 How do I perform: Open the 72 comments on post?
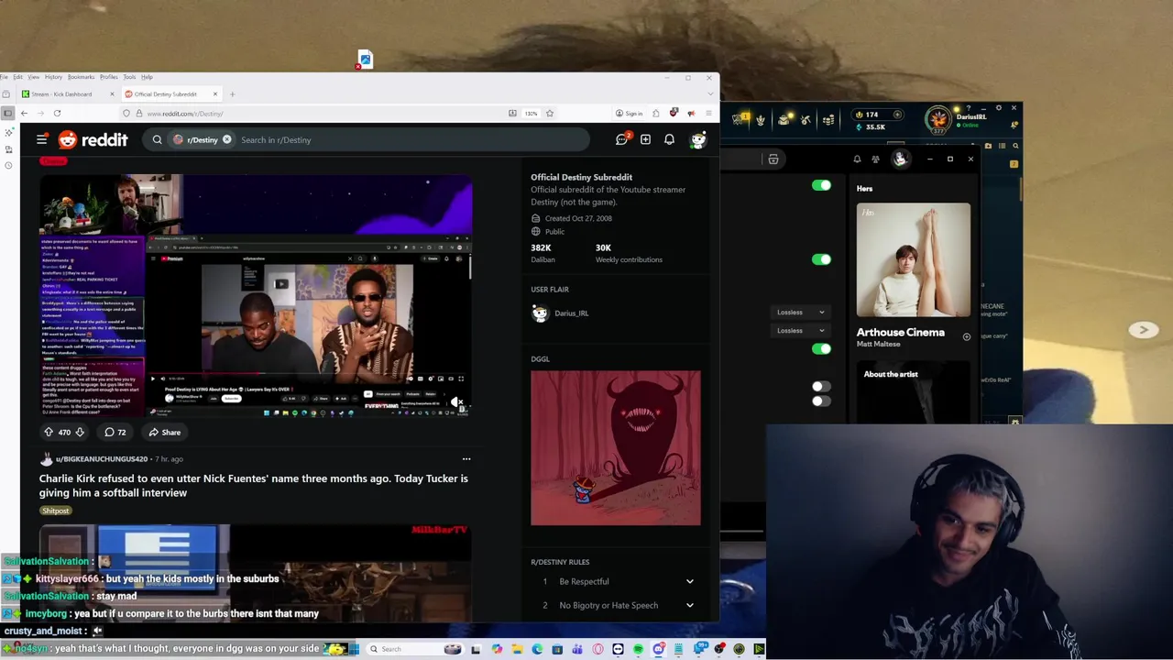click(x=115, y=432)
